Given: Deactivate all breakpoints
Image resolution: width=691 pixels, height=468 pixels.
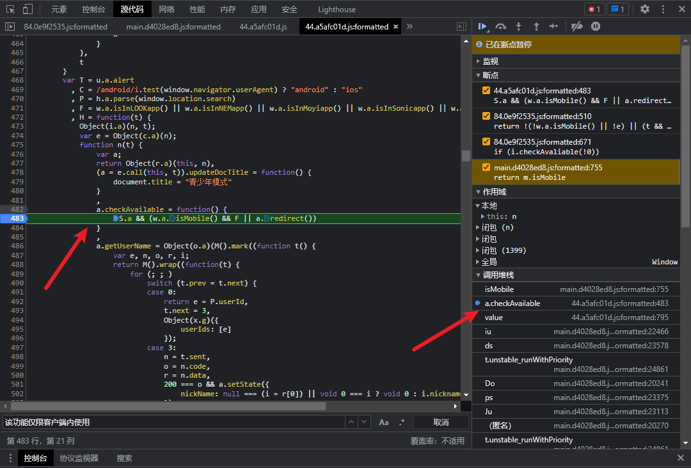Looking at the screenshot, I should (577, 27).
